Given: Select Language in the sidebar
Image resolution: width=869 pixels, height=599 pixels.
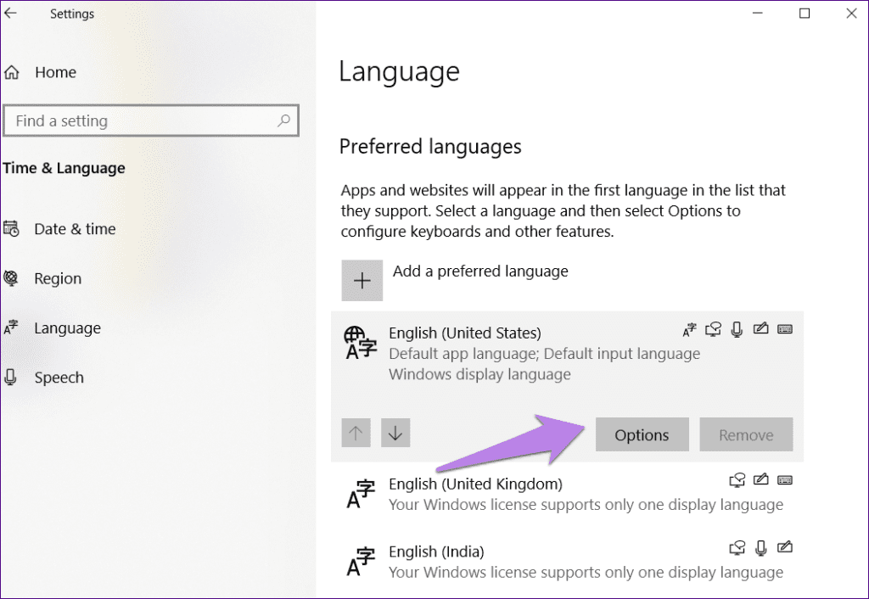Looking at the screenshot, I should coord(67,328).
